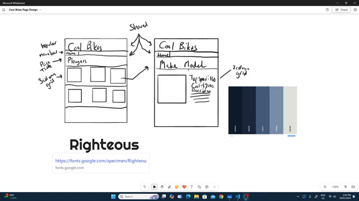Open Task View on taskbar
This screenshot has height=201, width=359.
click(164, 197)
